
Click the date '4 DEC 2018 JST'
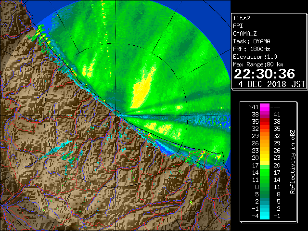pyautogui.click(x=271, y=84)
